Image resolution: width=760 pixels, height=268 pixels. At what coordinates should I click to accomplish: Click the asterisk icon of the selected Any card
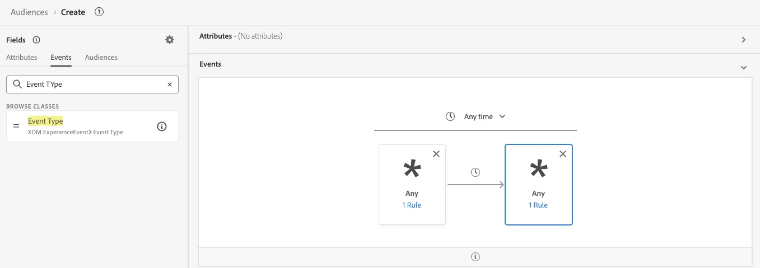click(539, 169)
